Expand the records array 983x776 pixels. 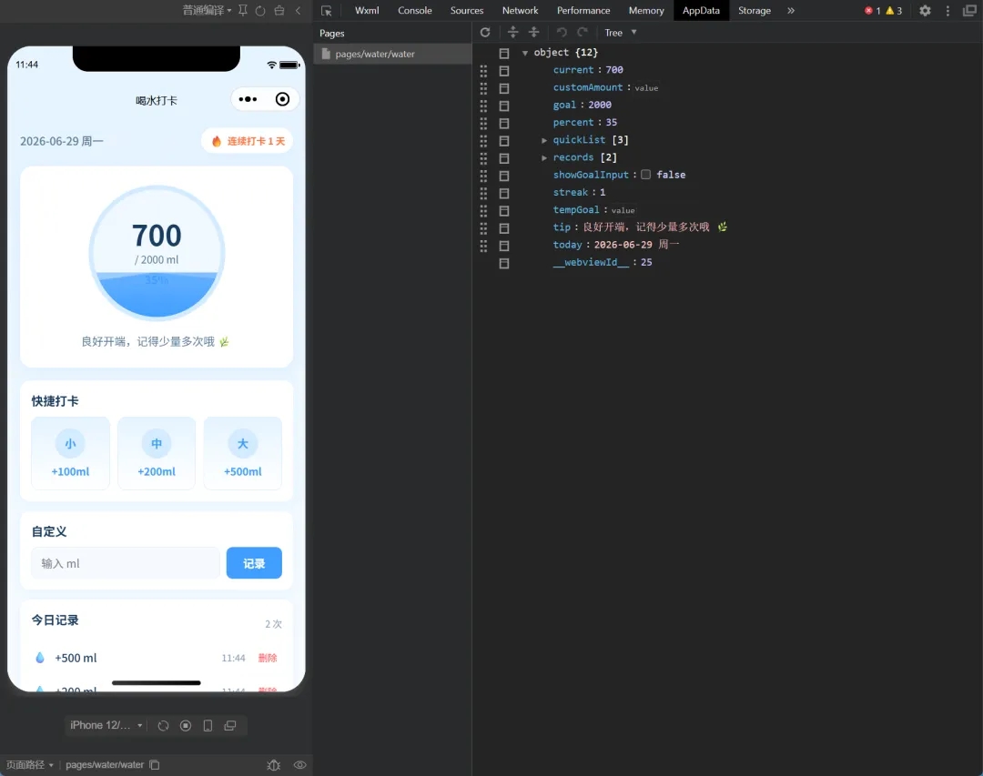(x=544, y=158)
